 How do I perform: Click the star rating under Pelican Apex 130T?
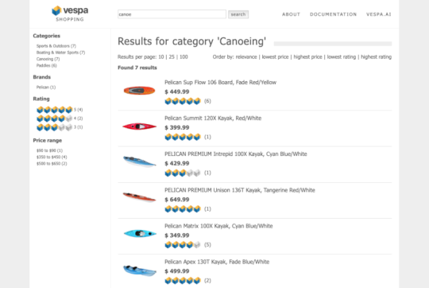click(x=183, y=280)
